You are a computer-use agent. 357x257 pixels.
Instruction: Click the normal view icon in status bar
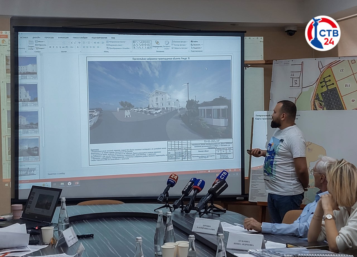coord(230,170)
